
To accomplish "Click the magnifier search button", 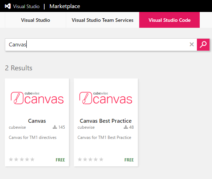I will pyautogui.click(x=203, y=44).
